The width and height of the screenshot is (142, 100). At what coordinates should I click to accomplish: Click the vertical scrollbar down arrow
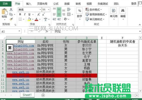tap(140, 91)
